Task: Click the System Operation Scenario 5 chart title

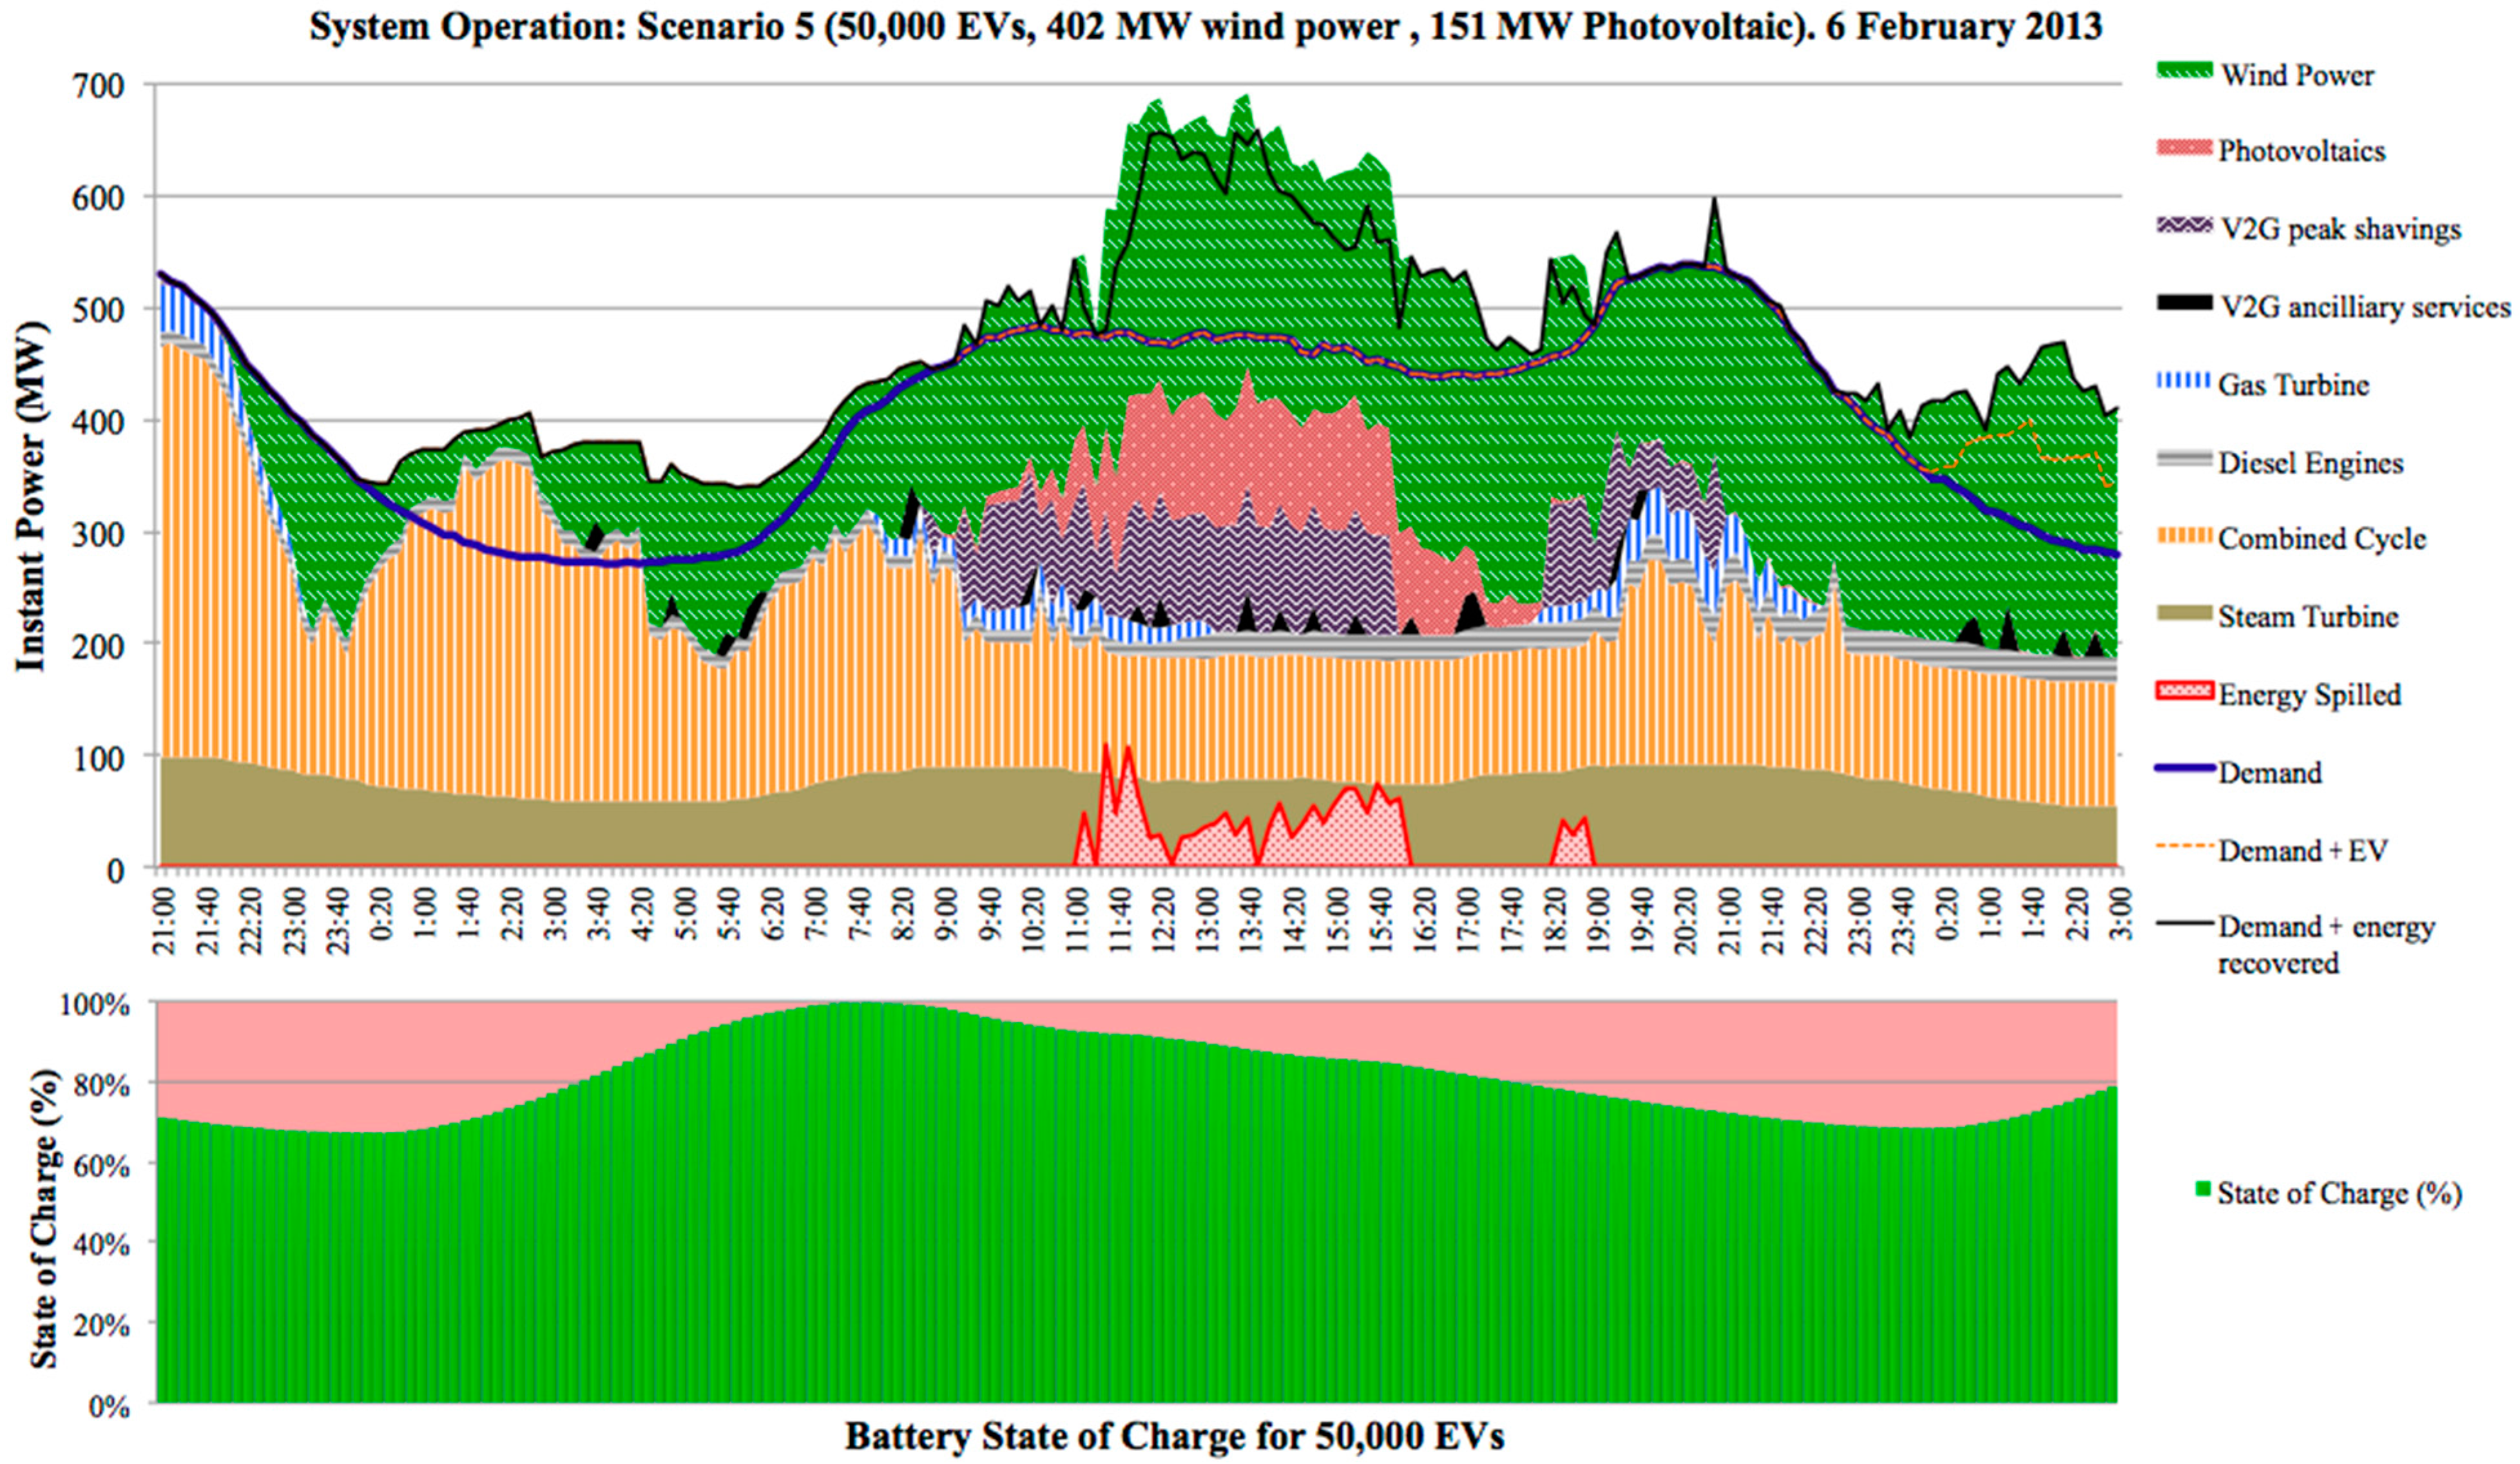Action: tap(1205, 26)
